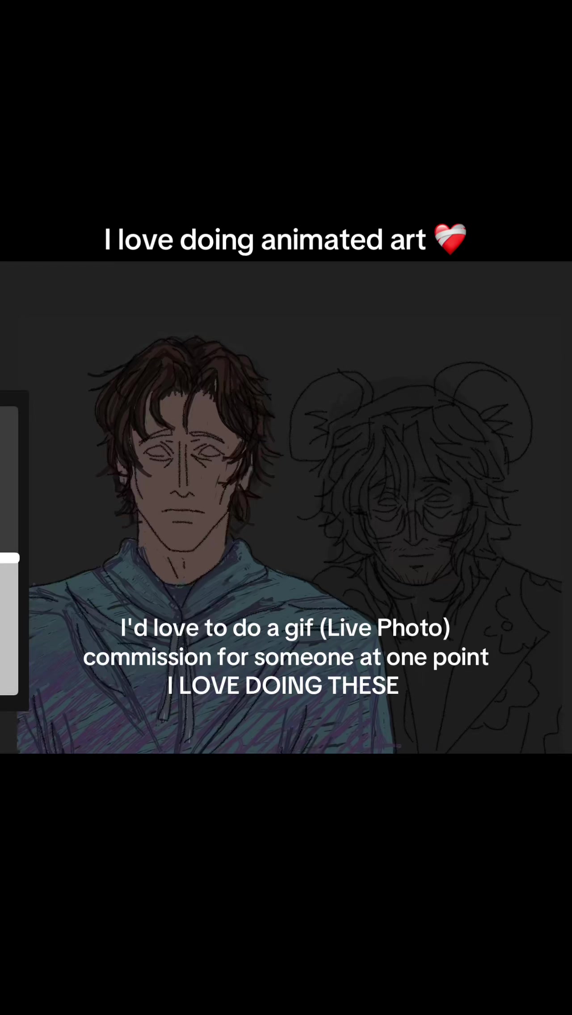Tap the mending heart emoji in the title

pyautogui.click(x=450, y=239)
